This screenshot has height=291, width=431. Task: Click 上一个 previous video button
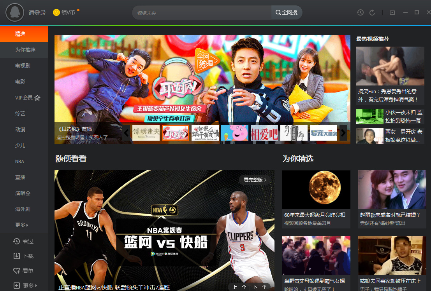tap(239, 287)
